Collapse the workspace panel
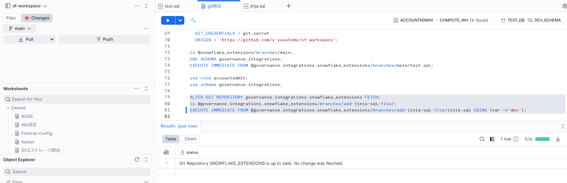The width and height of the screenshot is (567, 183). click(146, 6)
